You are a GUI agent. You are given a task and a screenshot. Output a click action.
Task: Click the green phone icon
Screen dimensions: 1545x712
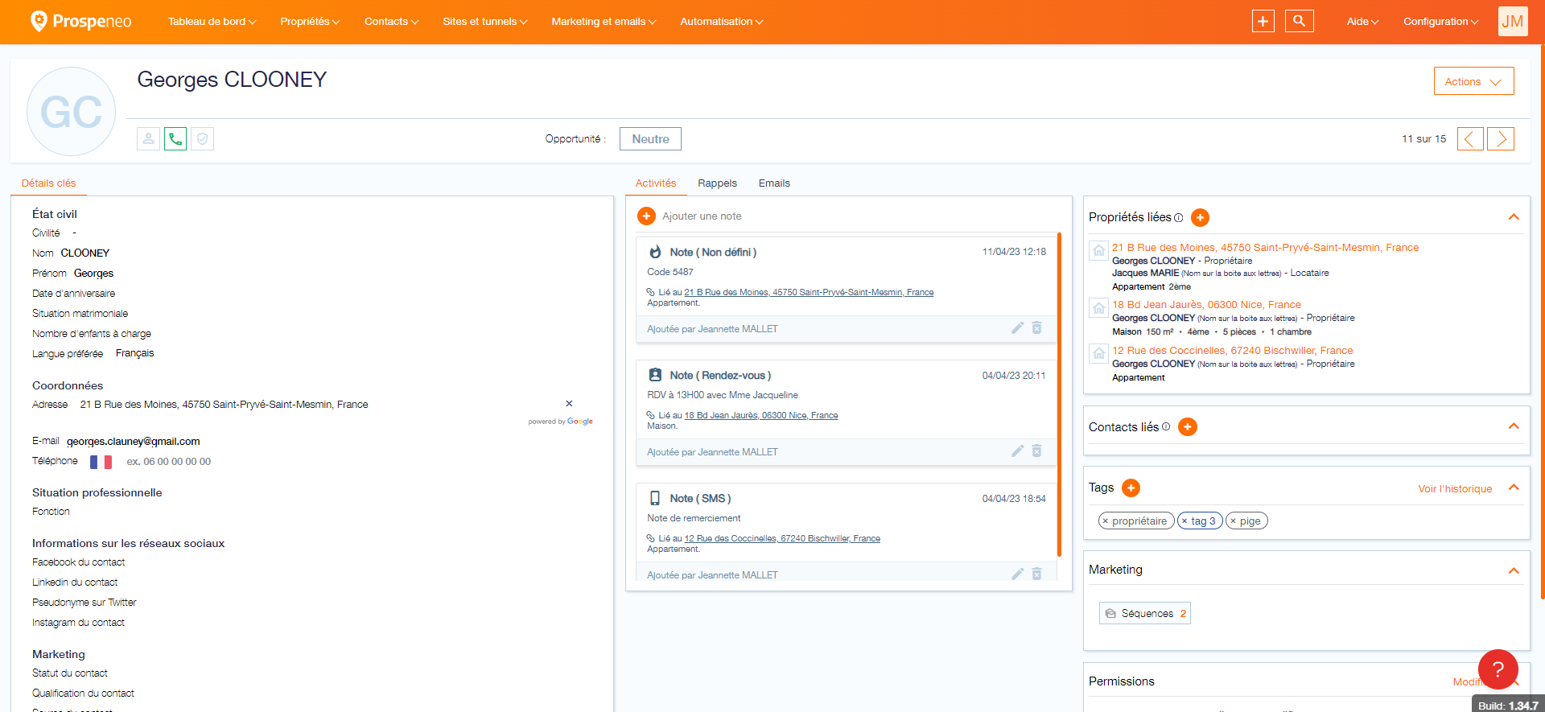point(175,139)
